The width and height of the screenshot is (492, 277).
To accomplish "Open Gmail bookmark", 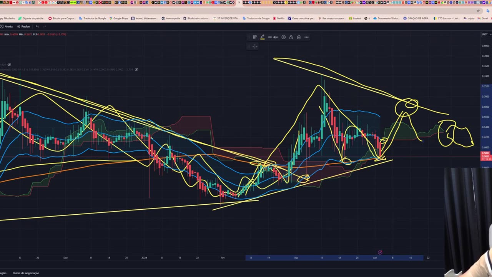I will [x=483, y=18].
